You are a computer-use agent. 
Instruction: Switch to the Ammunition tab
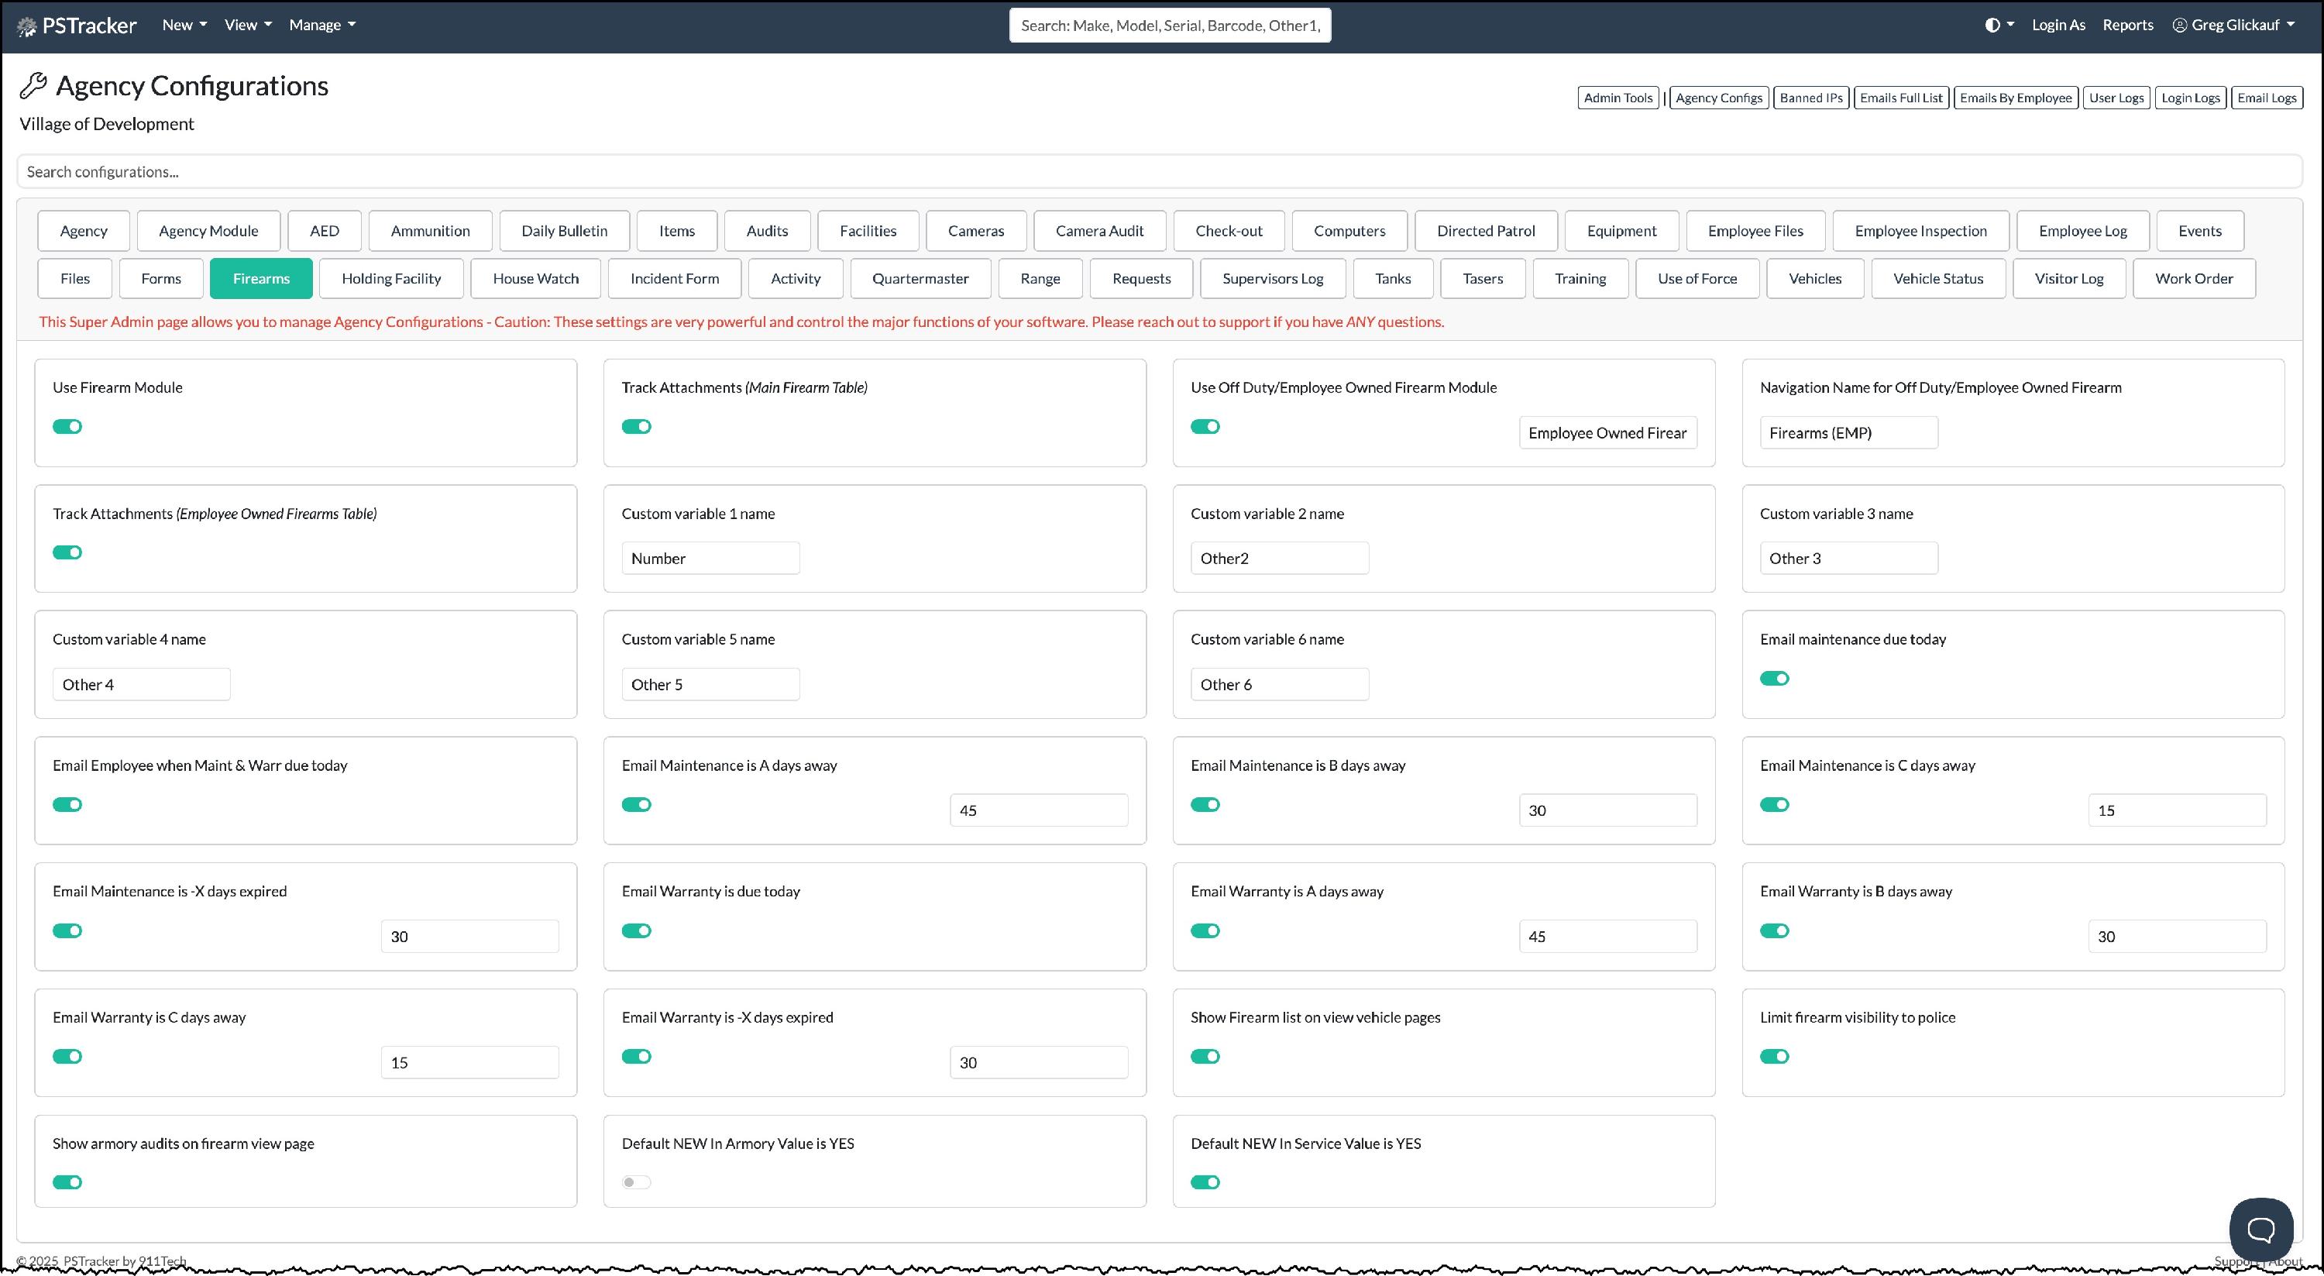(x=431, y=231)
